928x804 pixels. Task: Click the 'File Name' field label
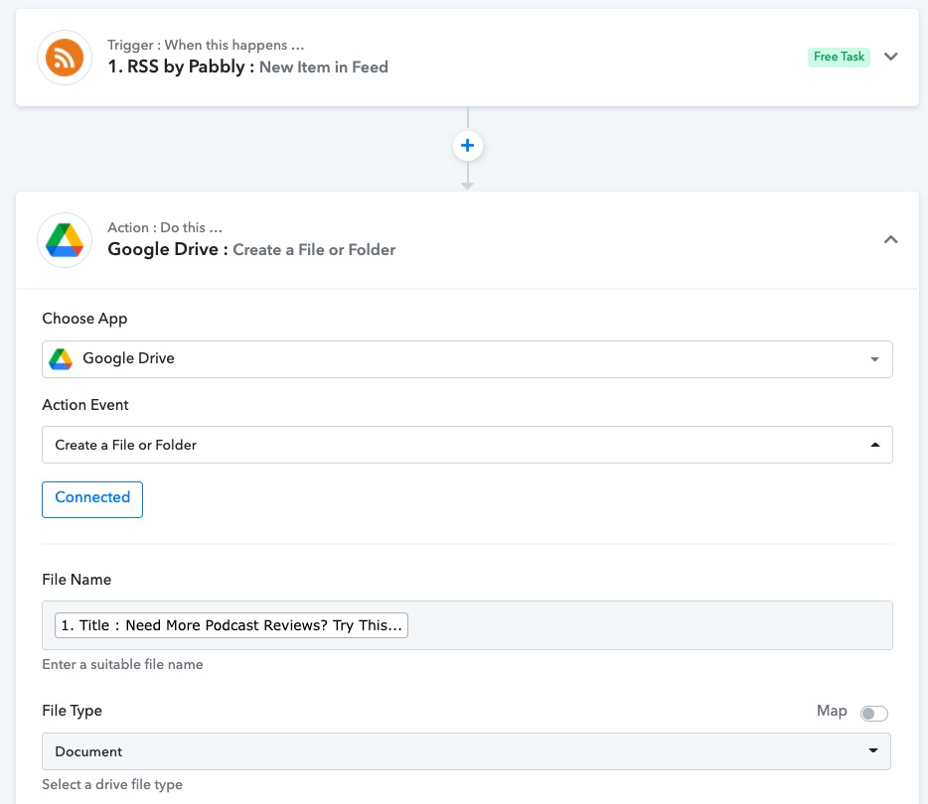(x=77, y=580)
